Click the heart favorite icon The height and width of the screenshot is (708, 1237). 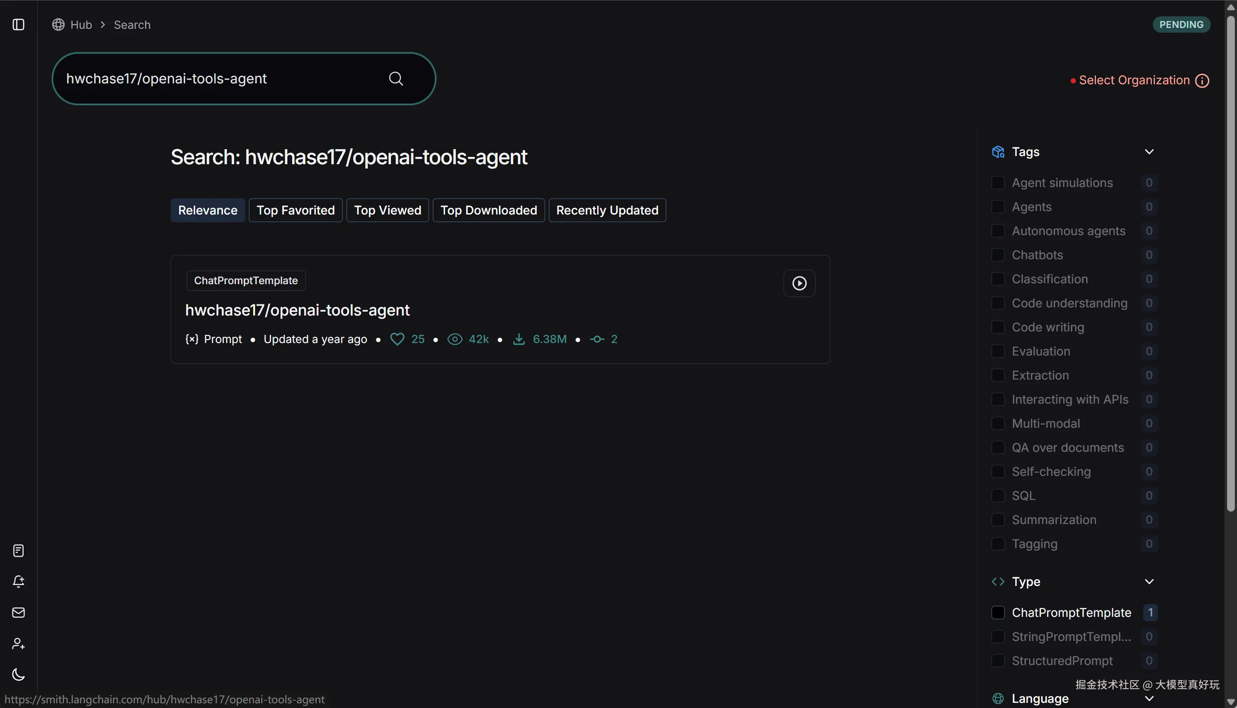[397, 339]
